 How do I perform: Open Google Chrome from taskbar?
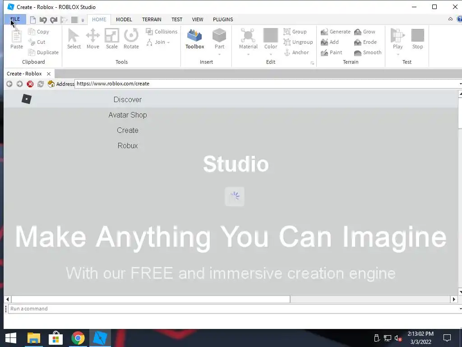(x=78, y=338)
